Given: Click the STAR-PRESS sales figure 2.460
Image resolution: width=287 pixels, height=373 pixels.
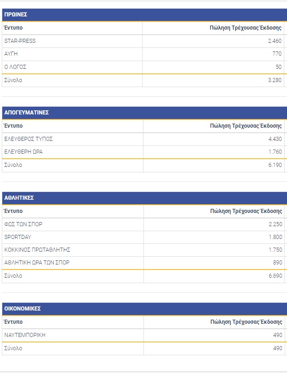Looking at the screenshot, I should [x=275, y=41].
